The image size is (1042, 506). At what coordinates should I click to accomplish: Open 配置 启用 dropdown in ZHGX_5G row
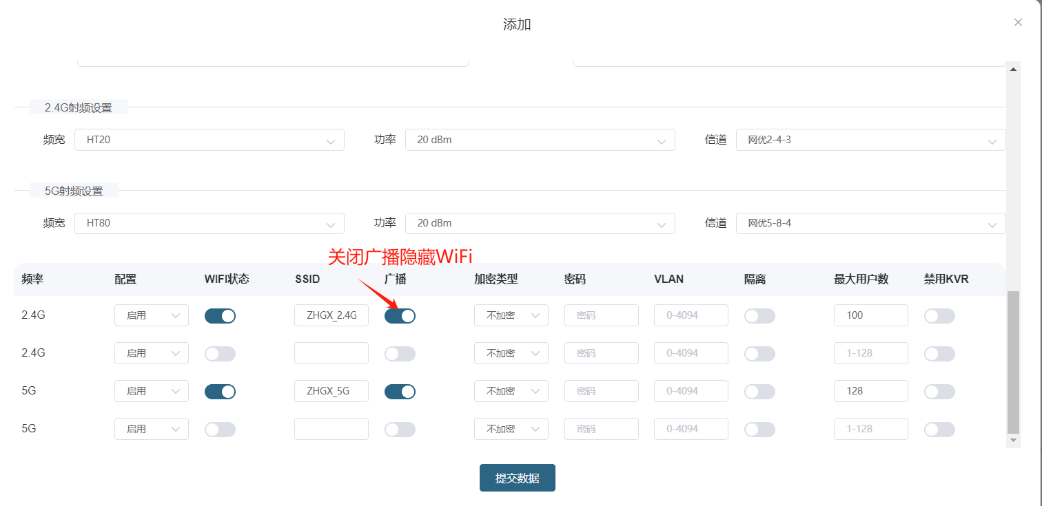pos(151,391)
